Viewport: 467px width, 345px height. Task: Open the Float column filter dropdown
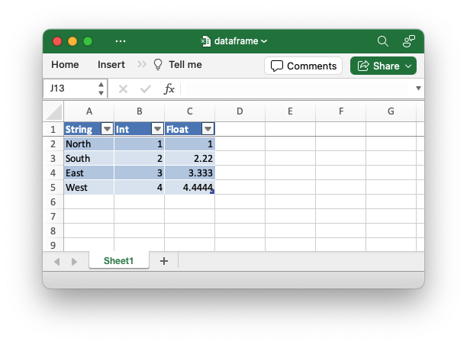tap(208, 130)
